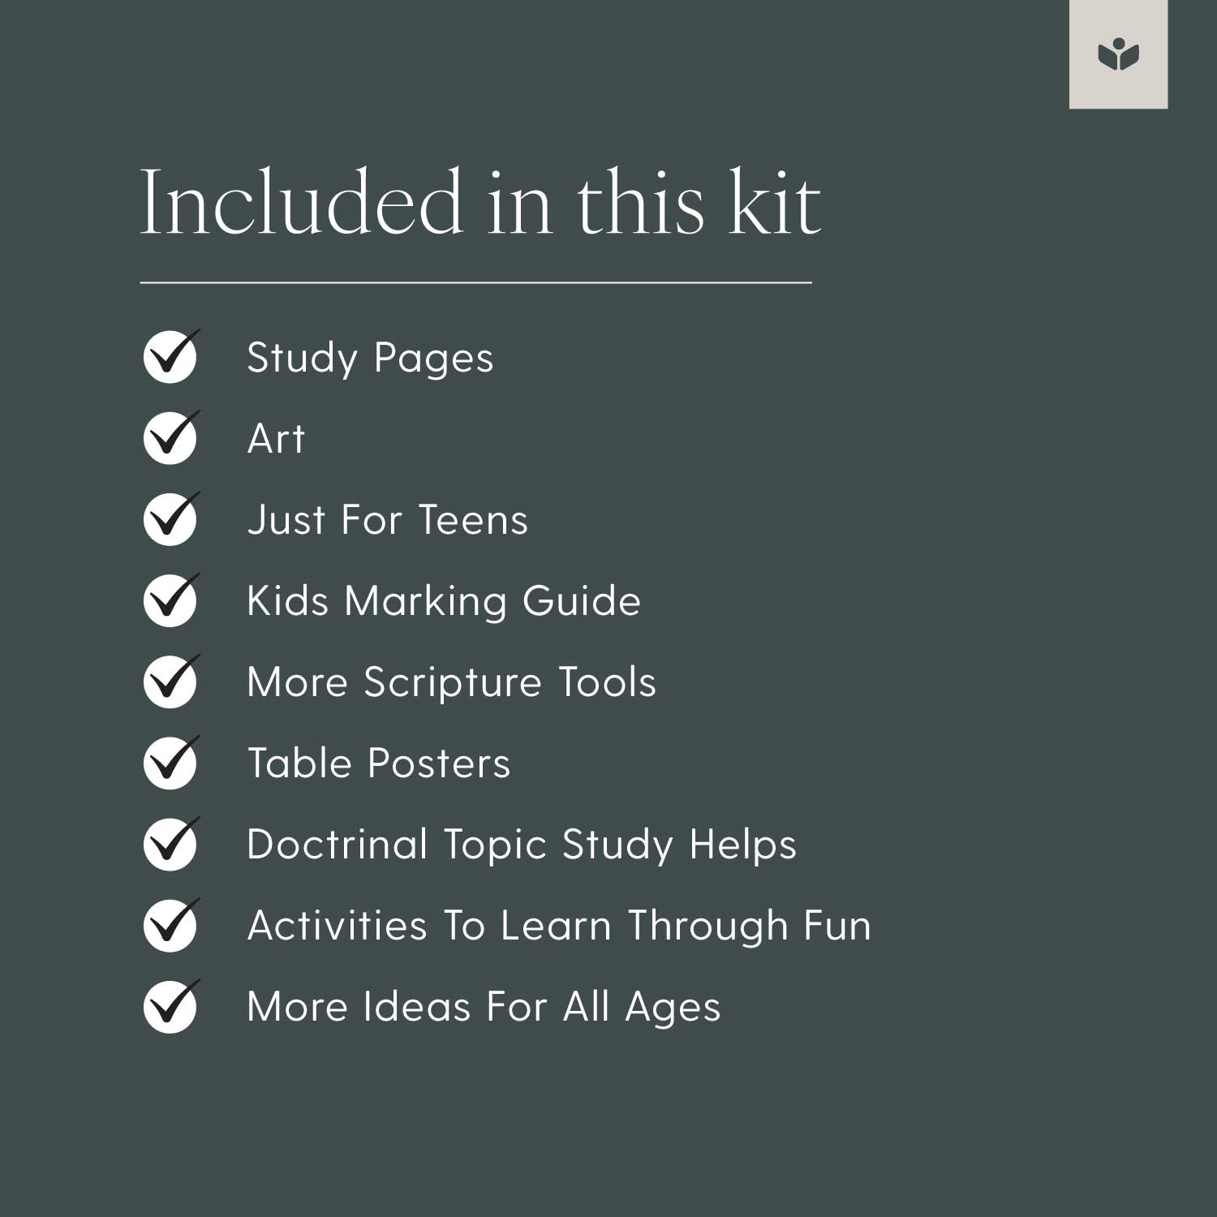Select More Ideas For All Ages text

click(x=484, y=1007)
